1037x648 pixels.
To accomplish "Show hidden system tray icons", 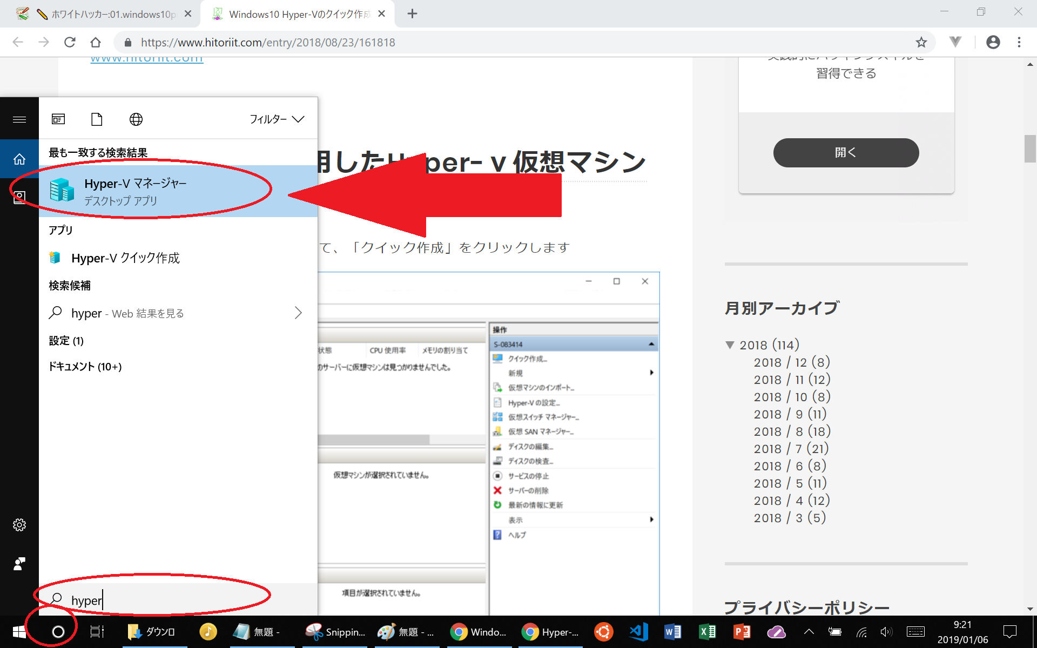I will tap(809, 631).
